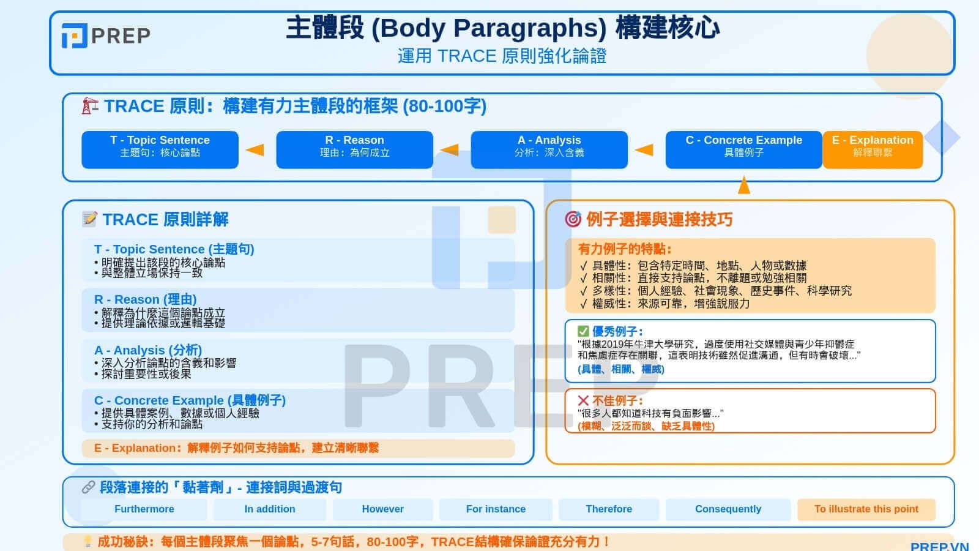Image resolution: width=979 pixels, height=551 pixels.
Task: Click the memo icon beside TRACE 原則詳解
Action: [89, 219]
